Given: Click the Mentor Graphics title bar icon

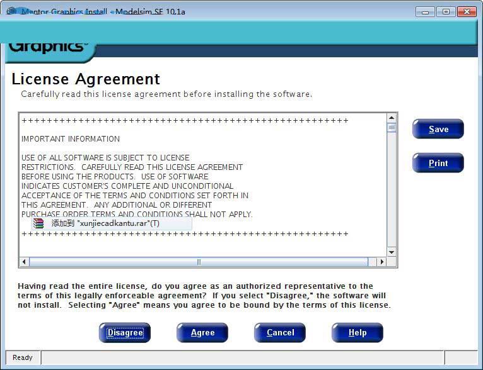Looking at the screenshot, I should click(12, 11).
